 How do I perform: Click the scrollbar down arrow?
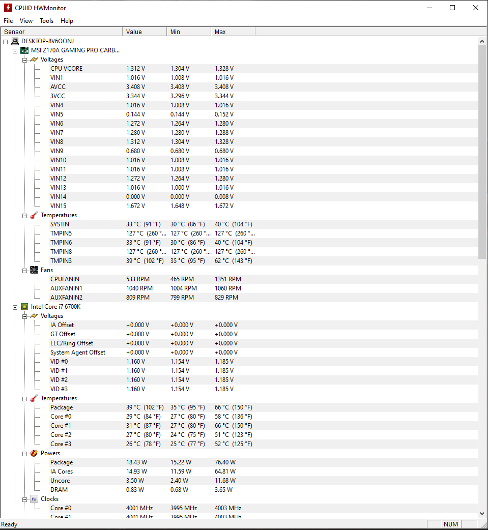point(482,513)
